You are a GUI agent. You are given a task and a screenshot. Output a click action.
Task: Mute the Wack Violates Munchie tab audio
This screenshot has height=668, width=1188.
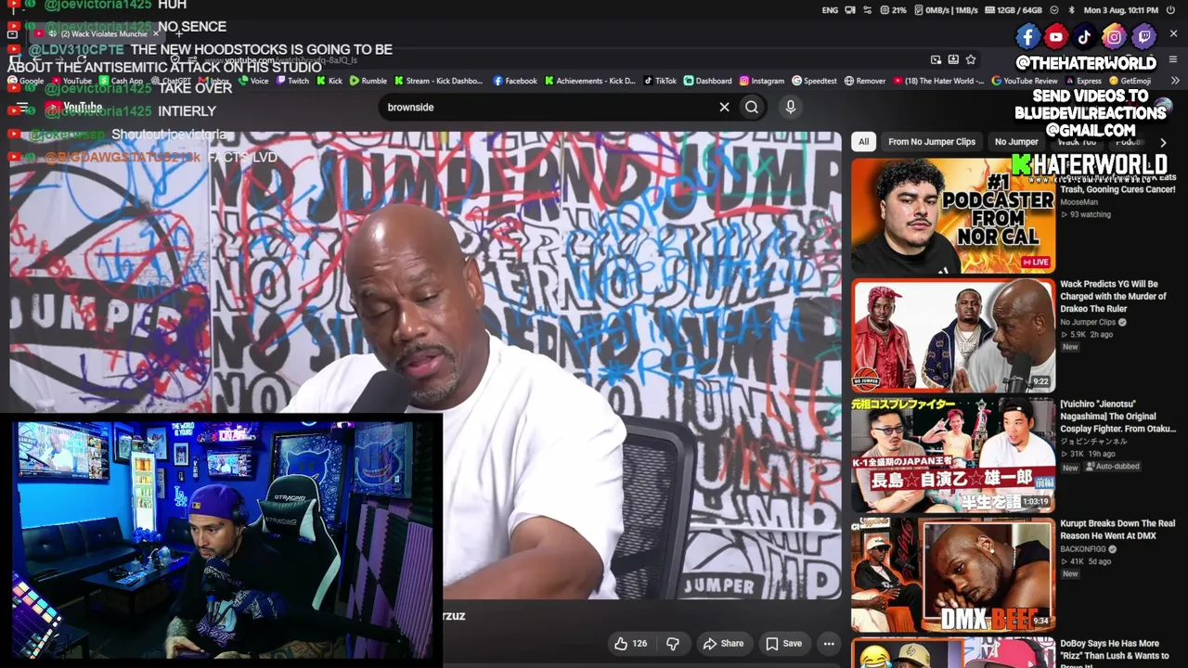coord(52,34)
